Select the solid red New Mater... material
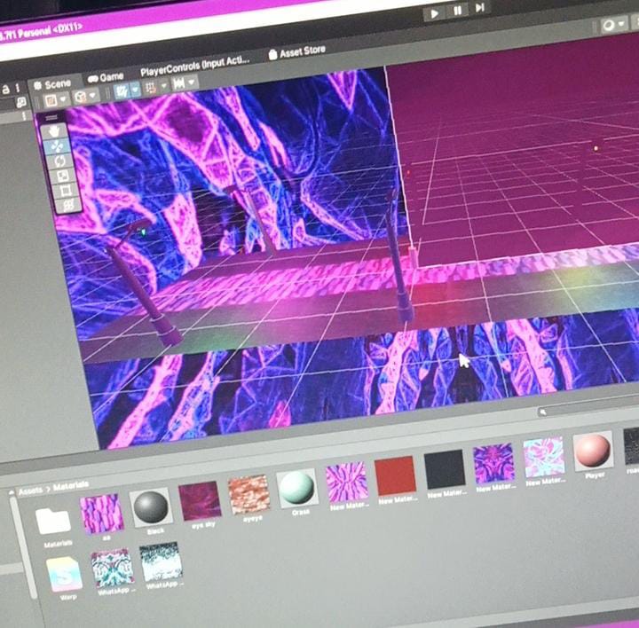This screenshot has width=639, height=628. tap(395, 475)
